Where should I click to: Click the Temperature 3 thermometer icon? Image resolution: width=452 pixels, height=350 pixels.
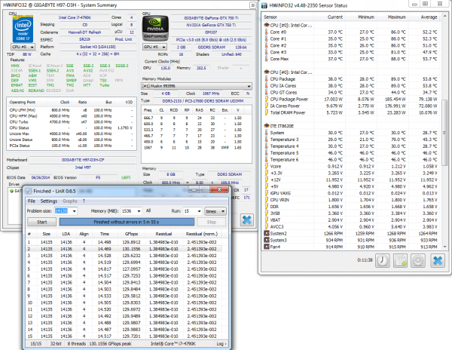[267, 140]
